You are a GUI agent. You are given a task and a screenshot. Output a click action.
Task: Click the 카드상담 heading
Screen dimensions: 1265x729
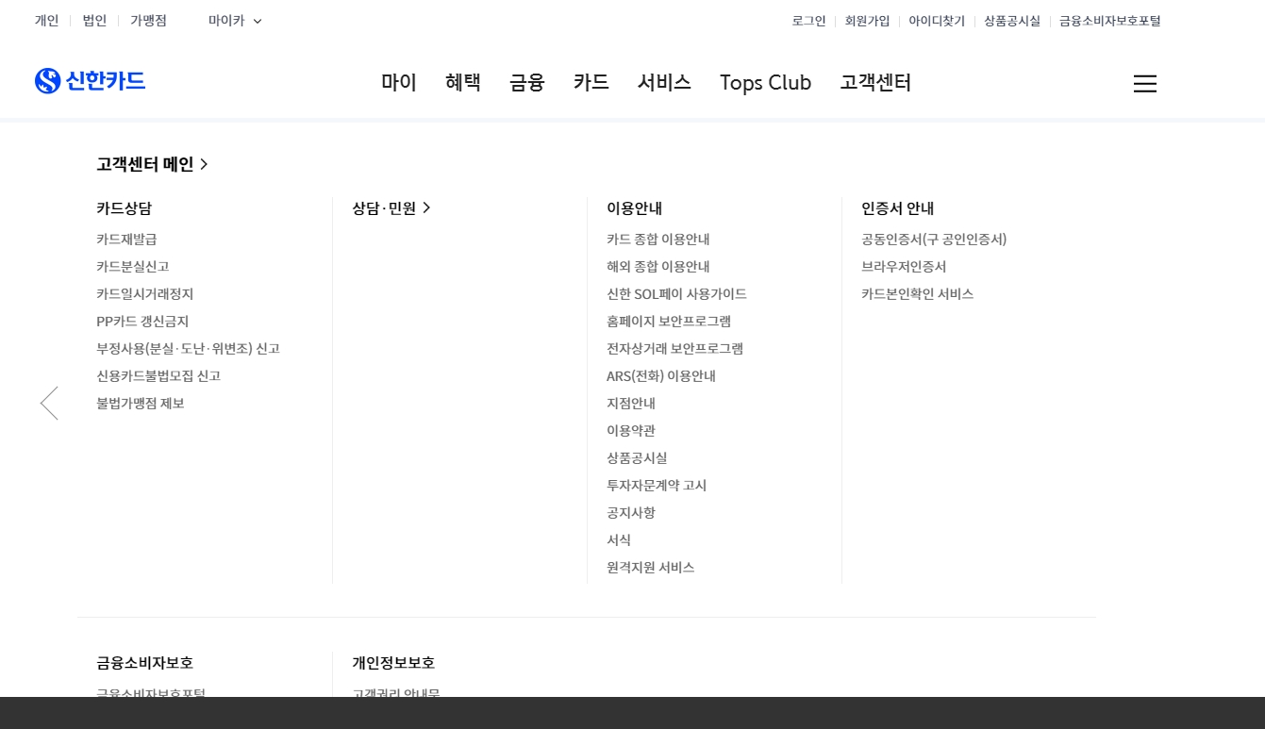click(x=124, y=208)
